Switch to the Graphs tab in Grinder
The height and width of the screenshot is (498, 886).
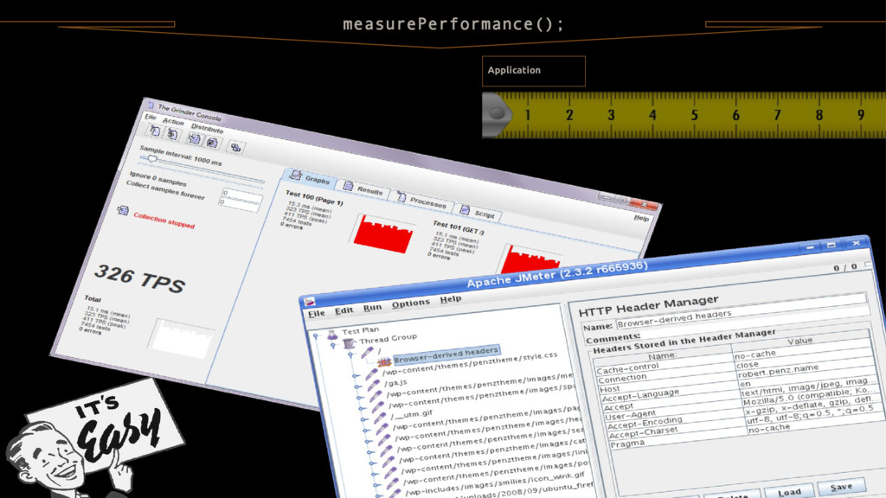click(310, 178)
